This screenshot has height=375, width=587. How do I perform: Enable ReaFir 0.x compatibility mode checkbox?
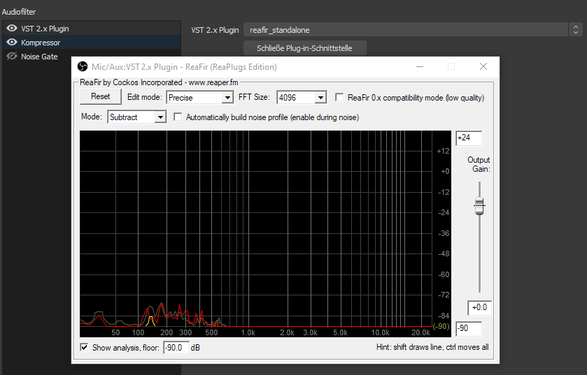(340, 98)
